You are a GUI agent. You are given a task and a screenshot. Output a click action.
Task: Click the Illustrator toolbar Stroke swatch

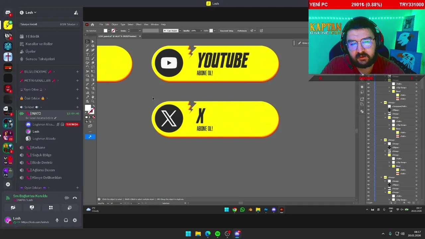(91, 111)
